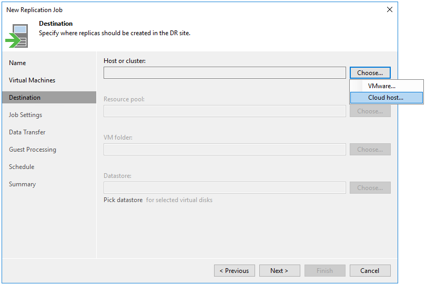Screen dimensions: 426x285
Task: Close the New Replication Job window
Action: click(x=389, y=9)
